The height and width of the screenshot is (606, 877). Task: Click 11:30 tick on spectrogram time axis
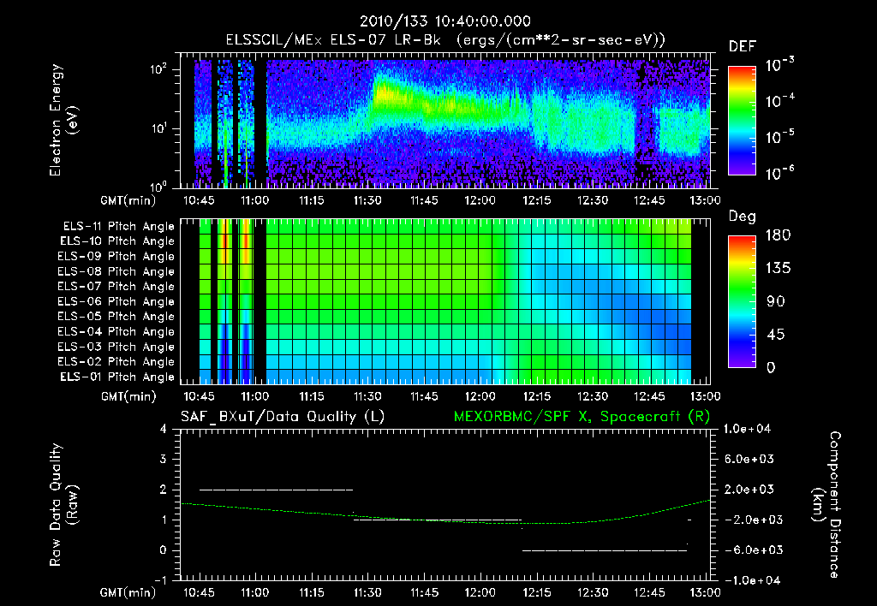click(x=367, y=200)
